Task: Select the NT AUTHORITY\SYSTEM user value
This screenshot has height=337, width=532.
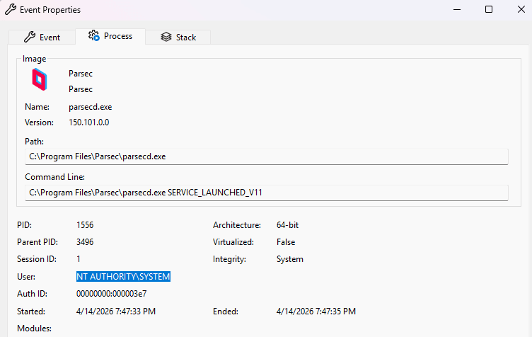Action: pyautogui.click(x=123, y=277)
